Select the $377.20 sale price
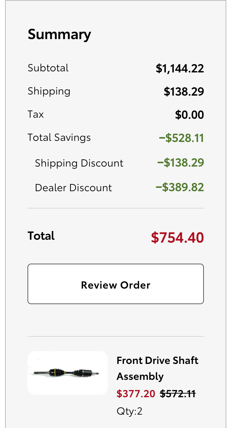 [136, 394]
